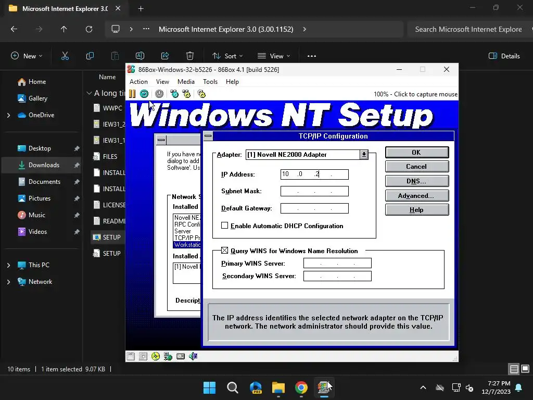The height and width of the screenshot is (400, 533).
Task: Click the Default Gateway field
Action: pyautogui.click(x=314, y=208)
